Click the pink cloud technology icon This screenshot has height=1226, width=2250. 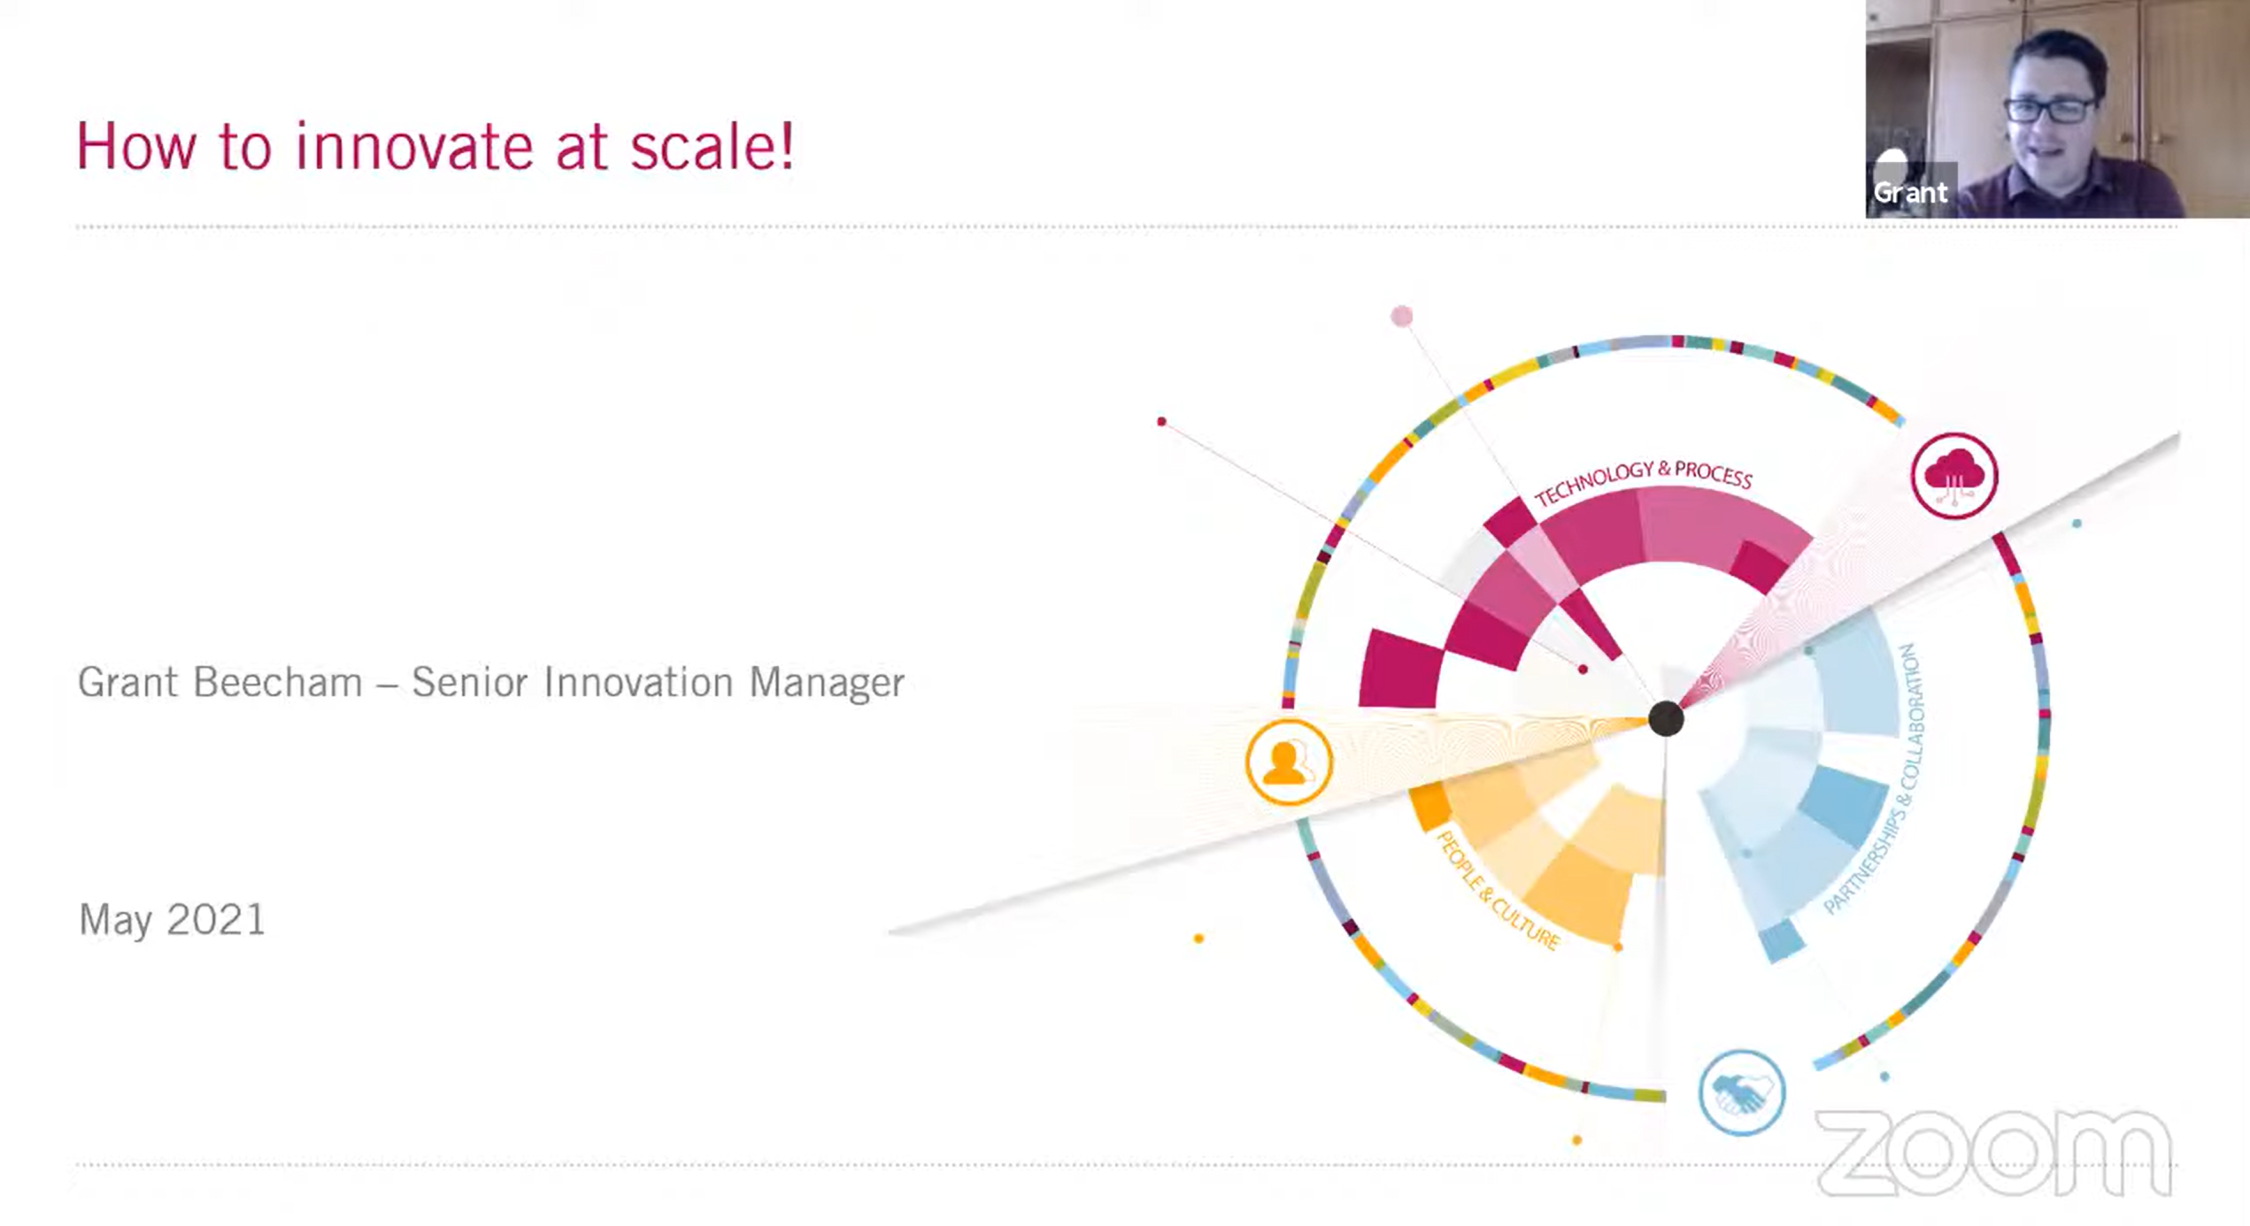pyautogui.click(x=1954, y=476)
